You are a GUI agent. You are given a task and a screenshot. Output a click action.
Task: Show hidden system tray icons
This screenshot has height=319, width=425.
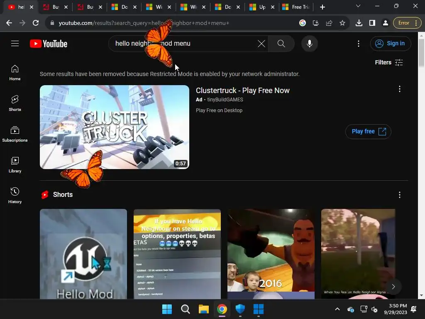point(337,309)
